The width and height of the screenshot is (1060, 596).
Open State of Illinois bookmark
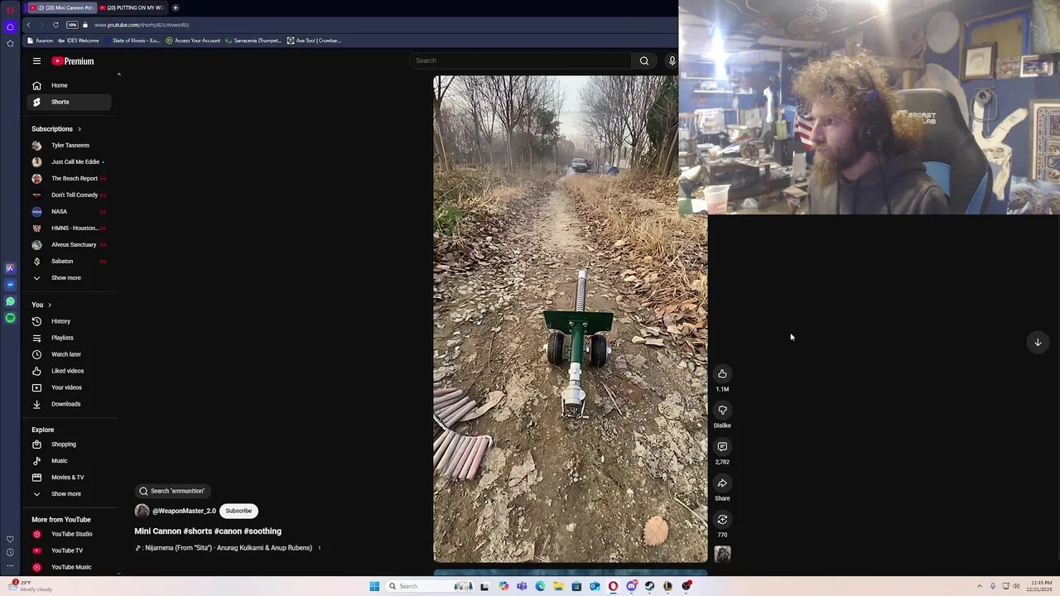(x=132, y=41)
